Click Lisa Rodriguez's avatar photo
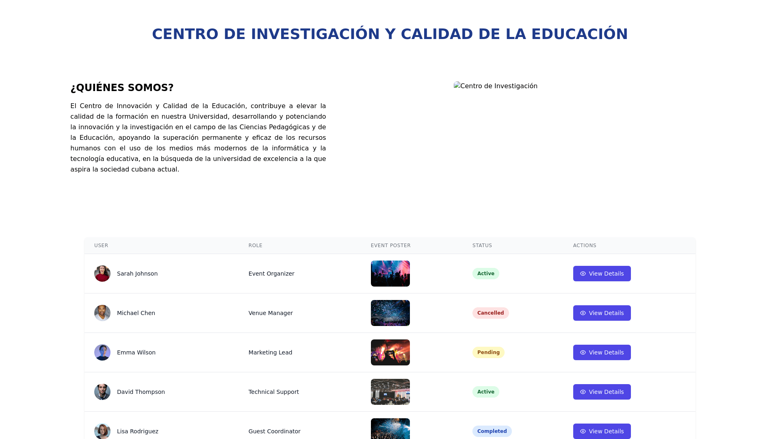This screenshot has width=780, height=439. [102, 431]
